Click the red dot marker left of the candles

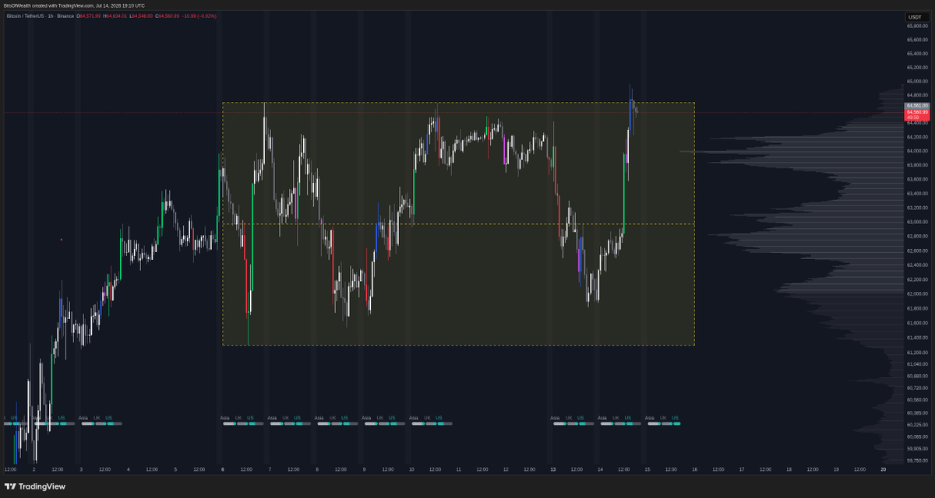point(61,239)
